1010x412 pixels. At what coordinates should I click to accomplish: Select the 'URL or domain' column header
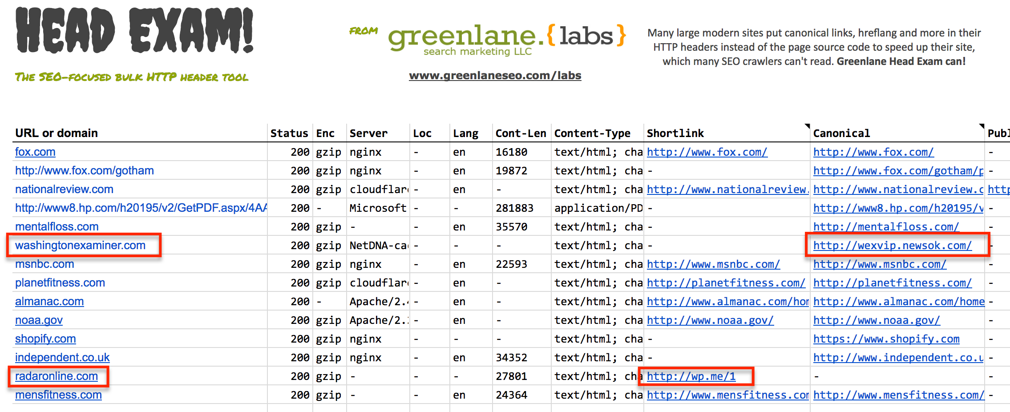point(57,133)
